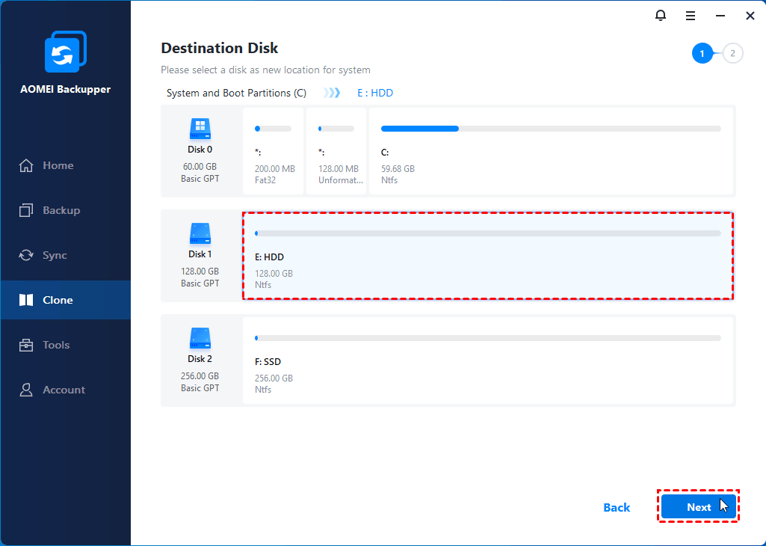Select the Disk 0 drive icon
The image size is (766, 546).
[x=200, y=129]
